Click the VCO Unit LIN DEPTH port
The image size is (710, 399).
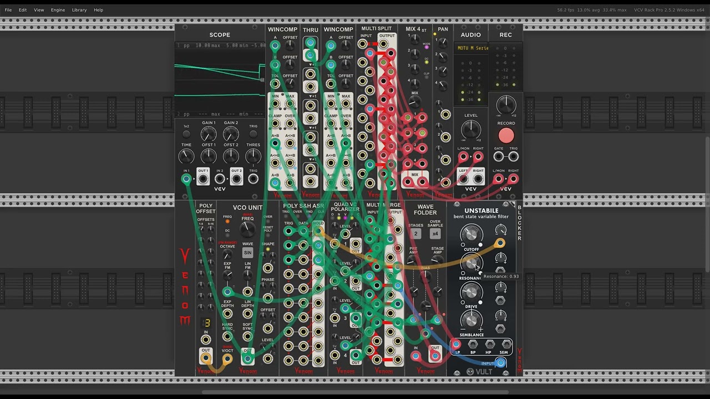247,314
